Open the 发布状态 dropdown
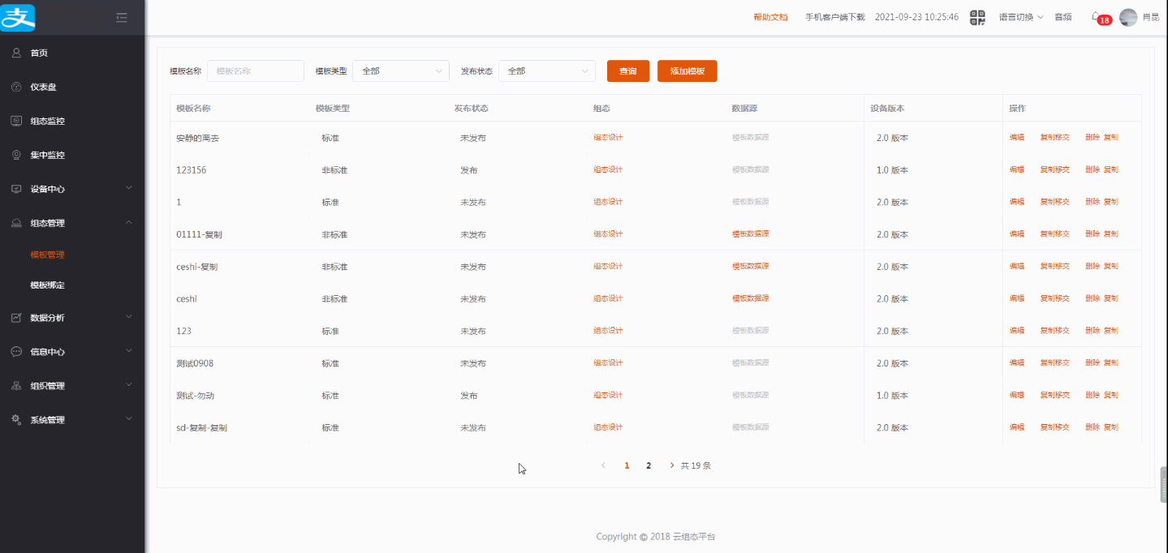 547,71
